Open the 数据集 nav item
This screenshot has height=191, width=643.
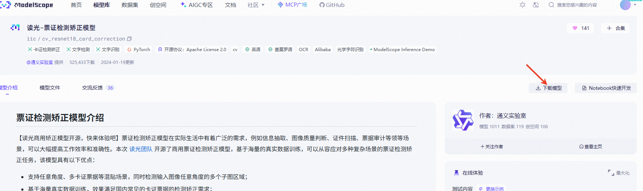point(130,5)
